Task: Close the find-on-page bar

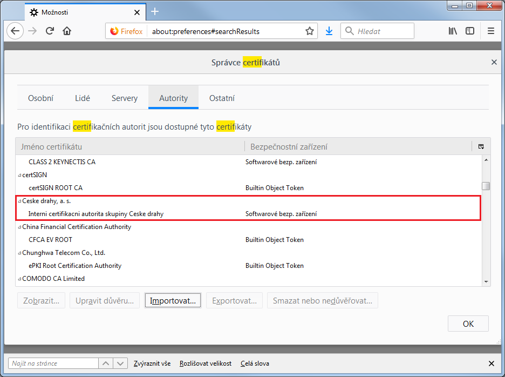Action: (x=492, y=363)
